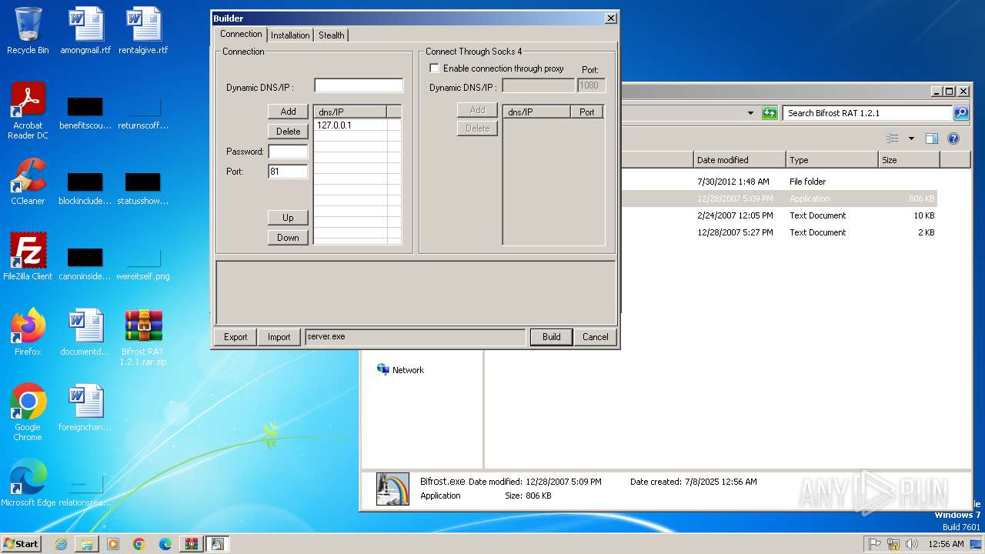The image size is (985, 554).
Task: Open the foreignchan... Word file on desktop
Action: (85, 407)
